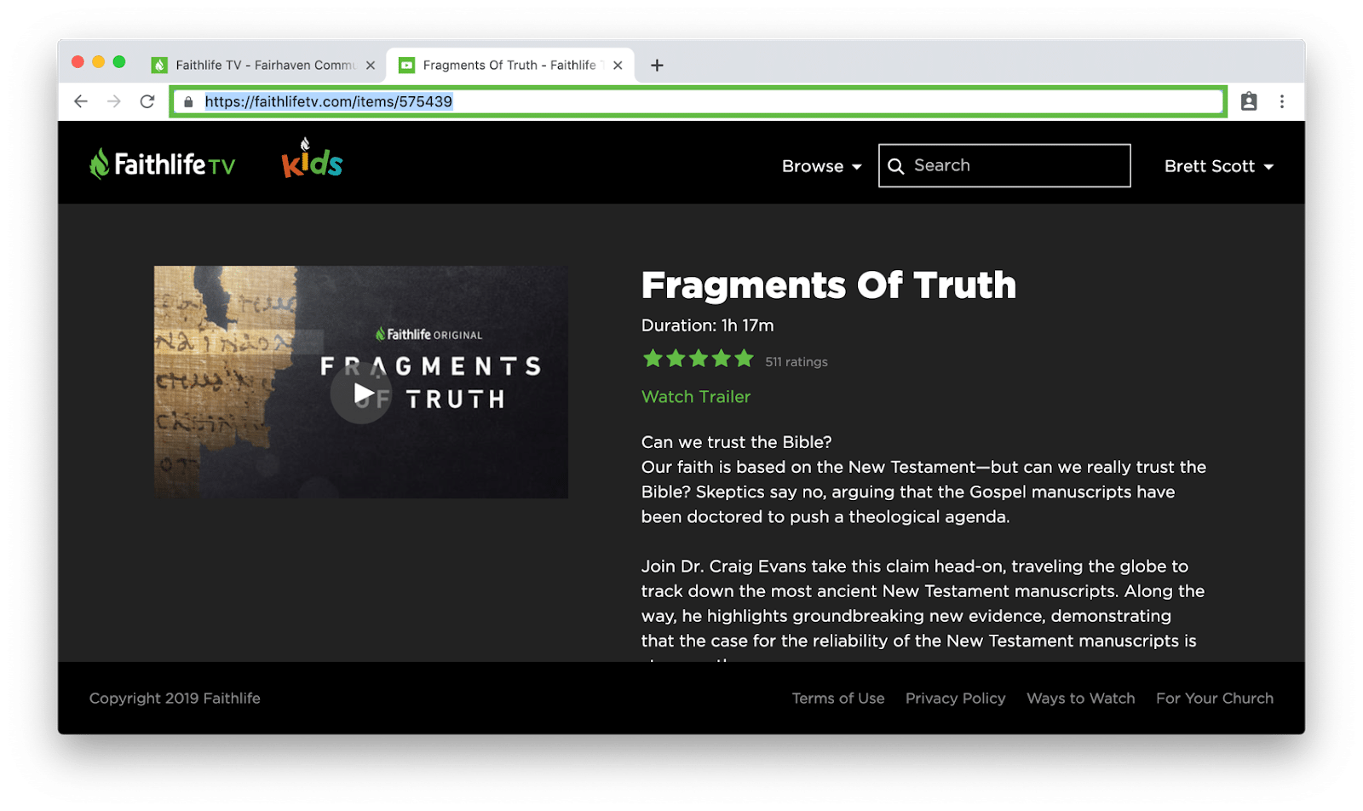Open the Privacy Policy link
1363x811 pixels.
click(956, 699)
